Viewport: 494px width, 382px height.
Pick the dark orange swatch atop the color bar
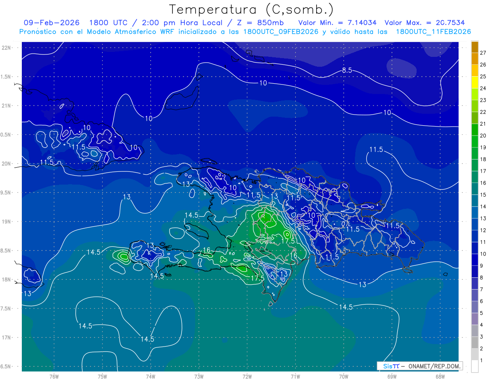tap(475, 47)
